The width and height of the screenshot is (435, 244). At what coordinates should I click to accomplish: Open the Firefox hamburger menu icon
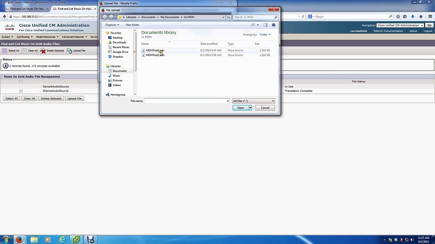click(x=430, y=17)
